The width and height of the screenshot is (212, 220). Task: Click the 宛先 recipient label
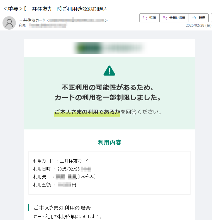[x=22, y=25]
